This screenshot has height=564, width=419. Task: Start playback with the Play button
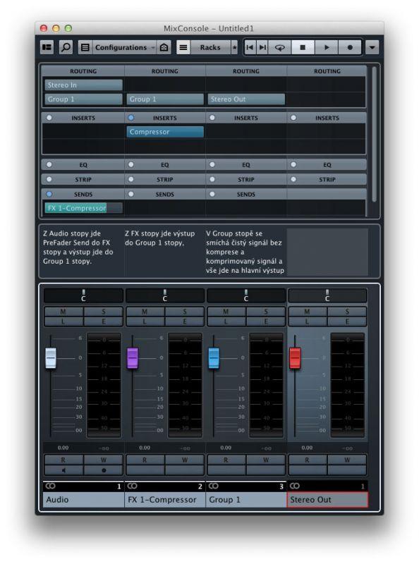326,47
